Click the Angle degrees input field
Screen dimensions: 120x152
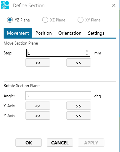pos(58,96)
